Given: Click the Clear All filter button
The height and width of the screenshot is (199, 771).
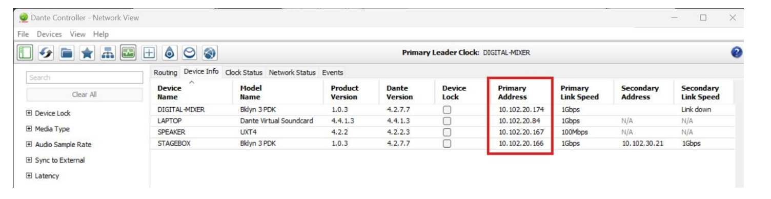Looking at the screenshot, I should (x=85, y=95).
